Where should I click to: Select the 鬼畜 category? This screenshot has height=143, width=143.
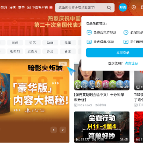(x=68, y=43)
